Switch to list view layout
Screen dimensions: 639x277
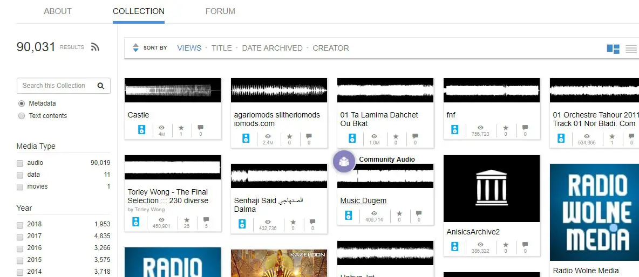click(631, 49)
